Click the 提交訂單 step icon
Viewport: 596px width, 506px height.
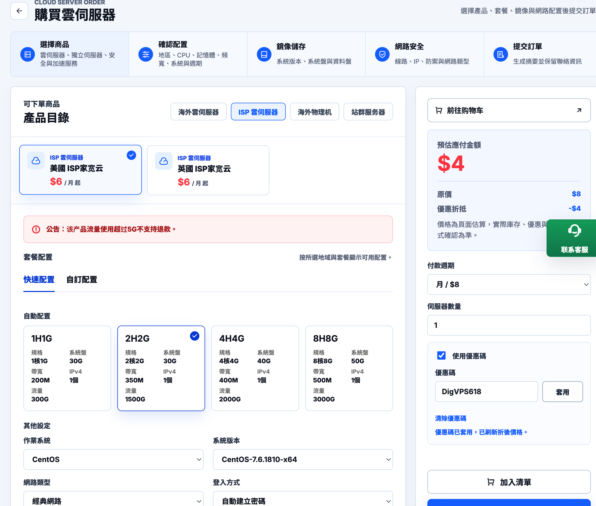point(501,54)
